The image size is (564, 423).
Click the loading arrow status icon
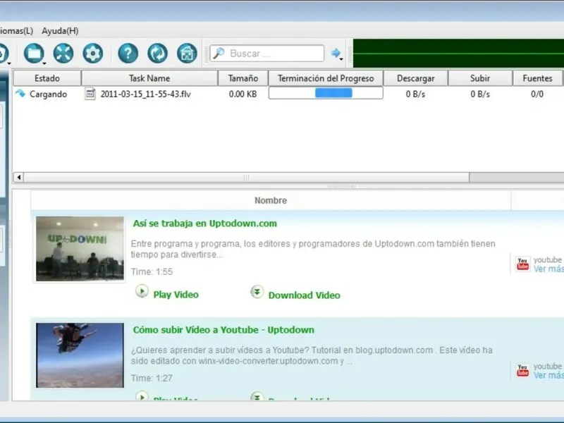click(x=20, y=94)
